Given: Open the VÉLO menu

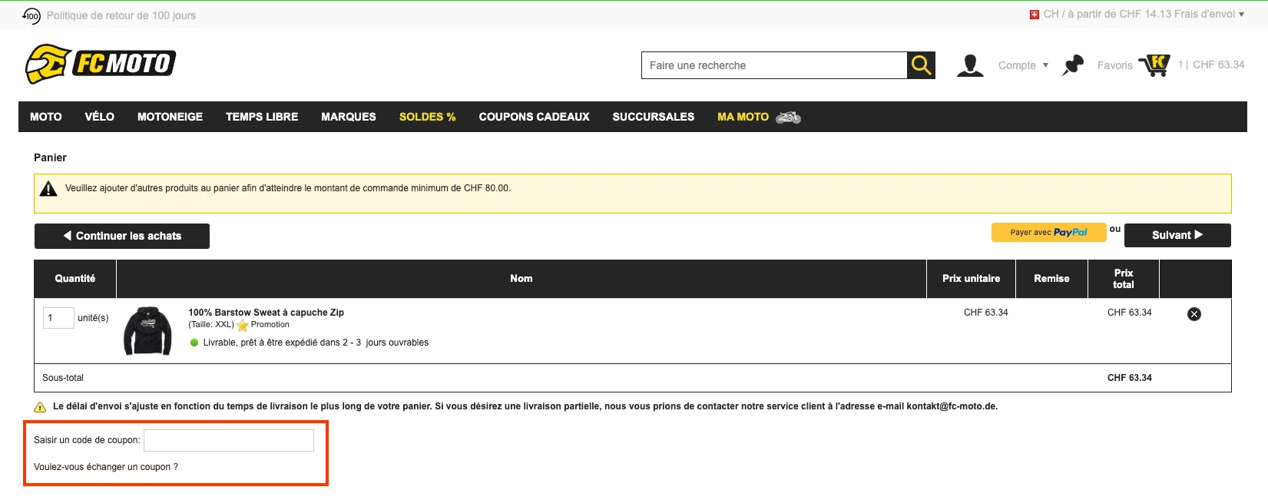Looking at the screenshot, I should pos(100,117).
